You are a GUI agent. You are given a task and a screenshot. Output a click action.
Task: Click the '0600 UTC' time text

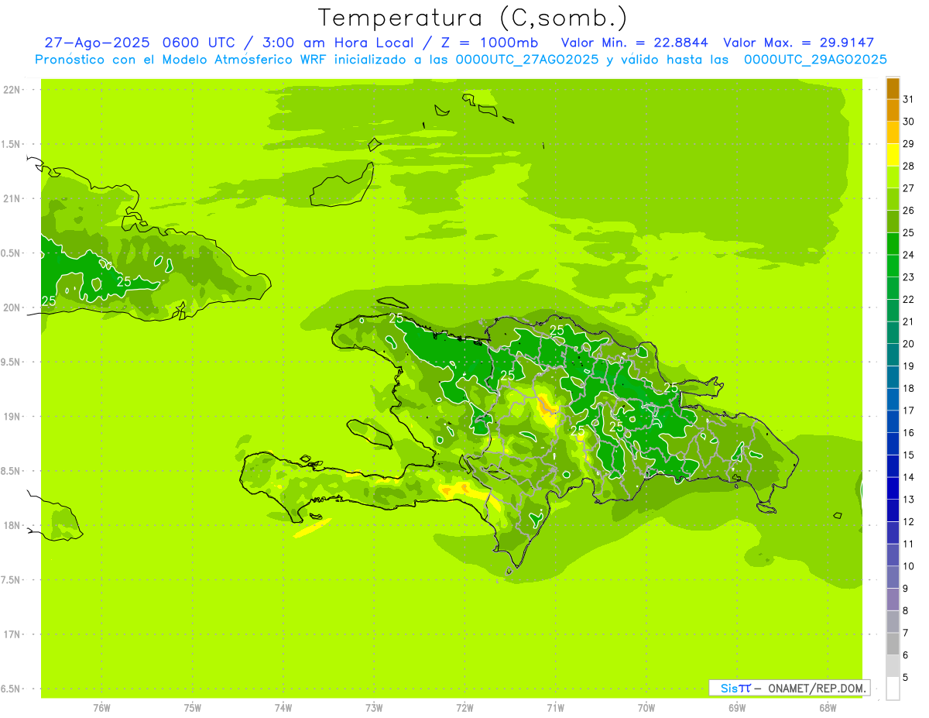[x=197, y=43]
